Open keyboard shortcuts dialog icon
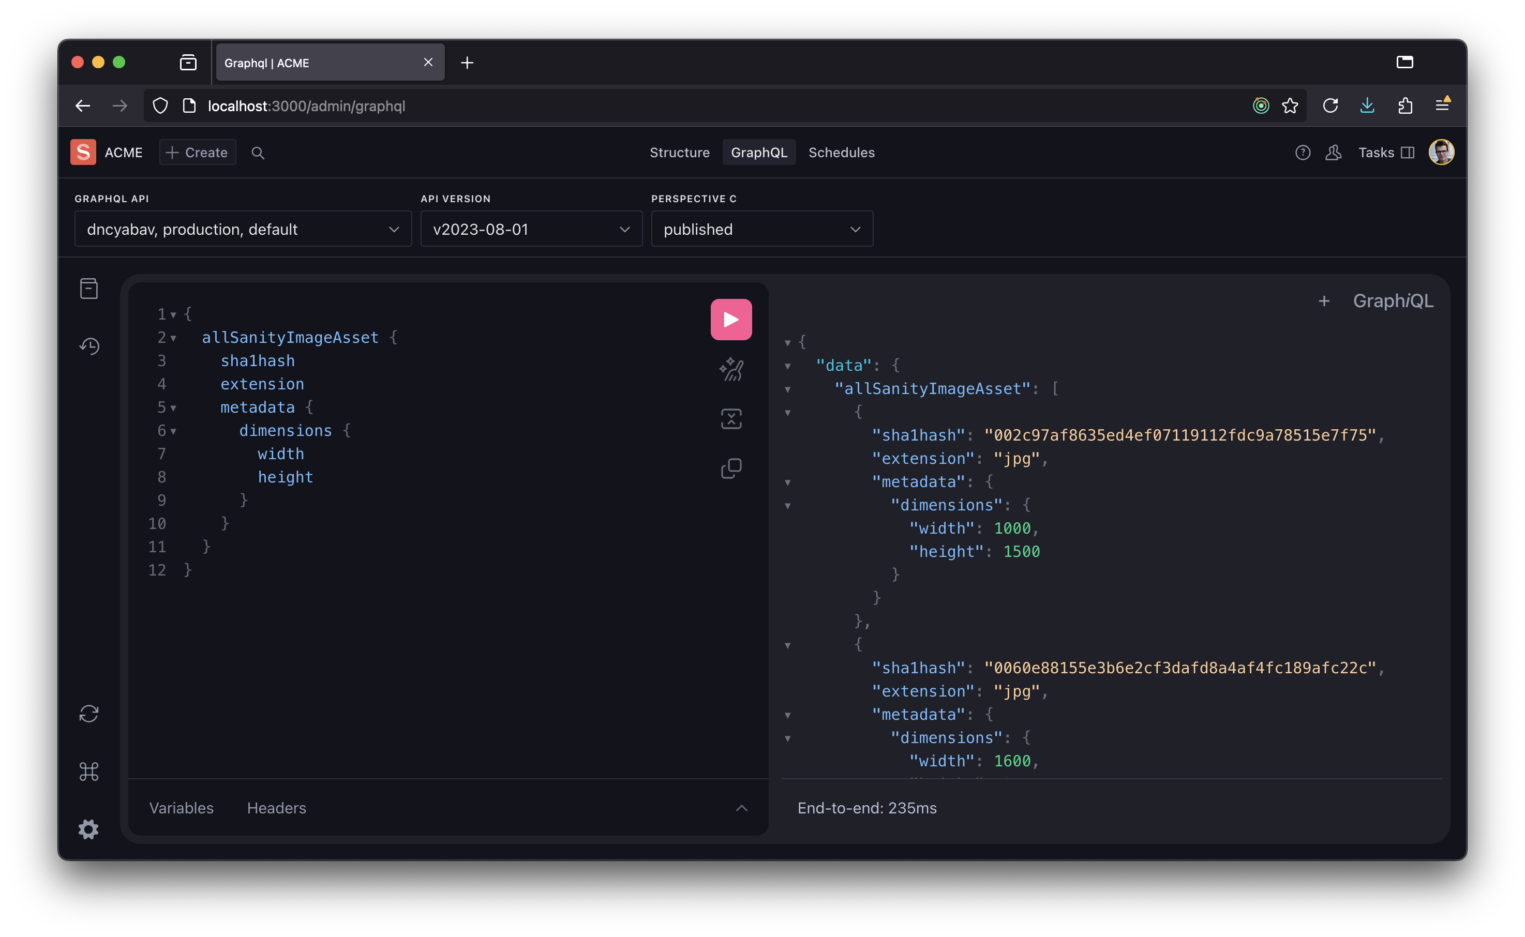This screenshot has height=937, width=1525. (88, 772)
